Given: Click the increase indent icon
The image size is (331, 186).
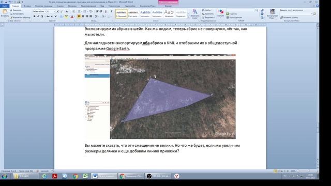Looking at the screenshot, I should 101,11.
